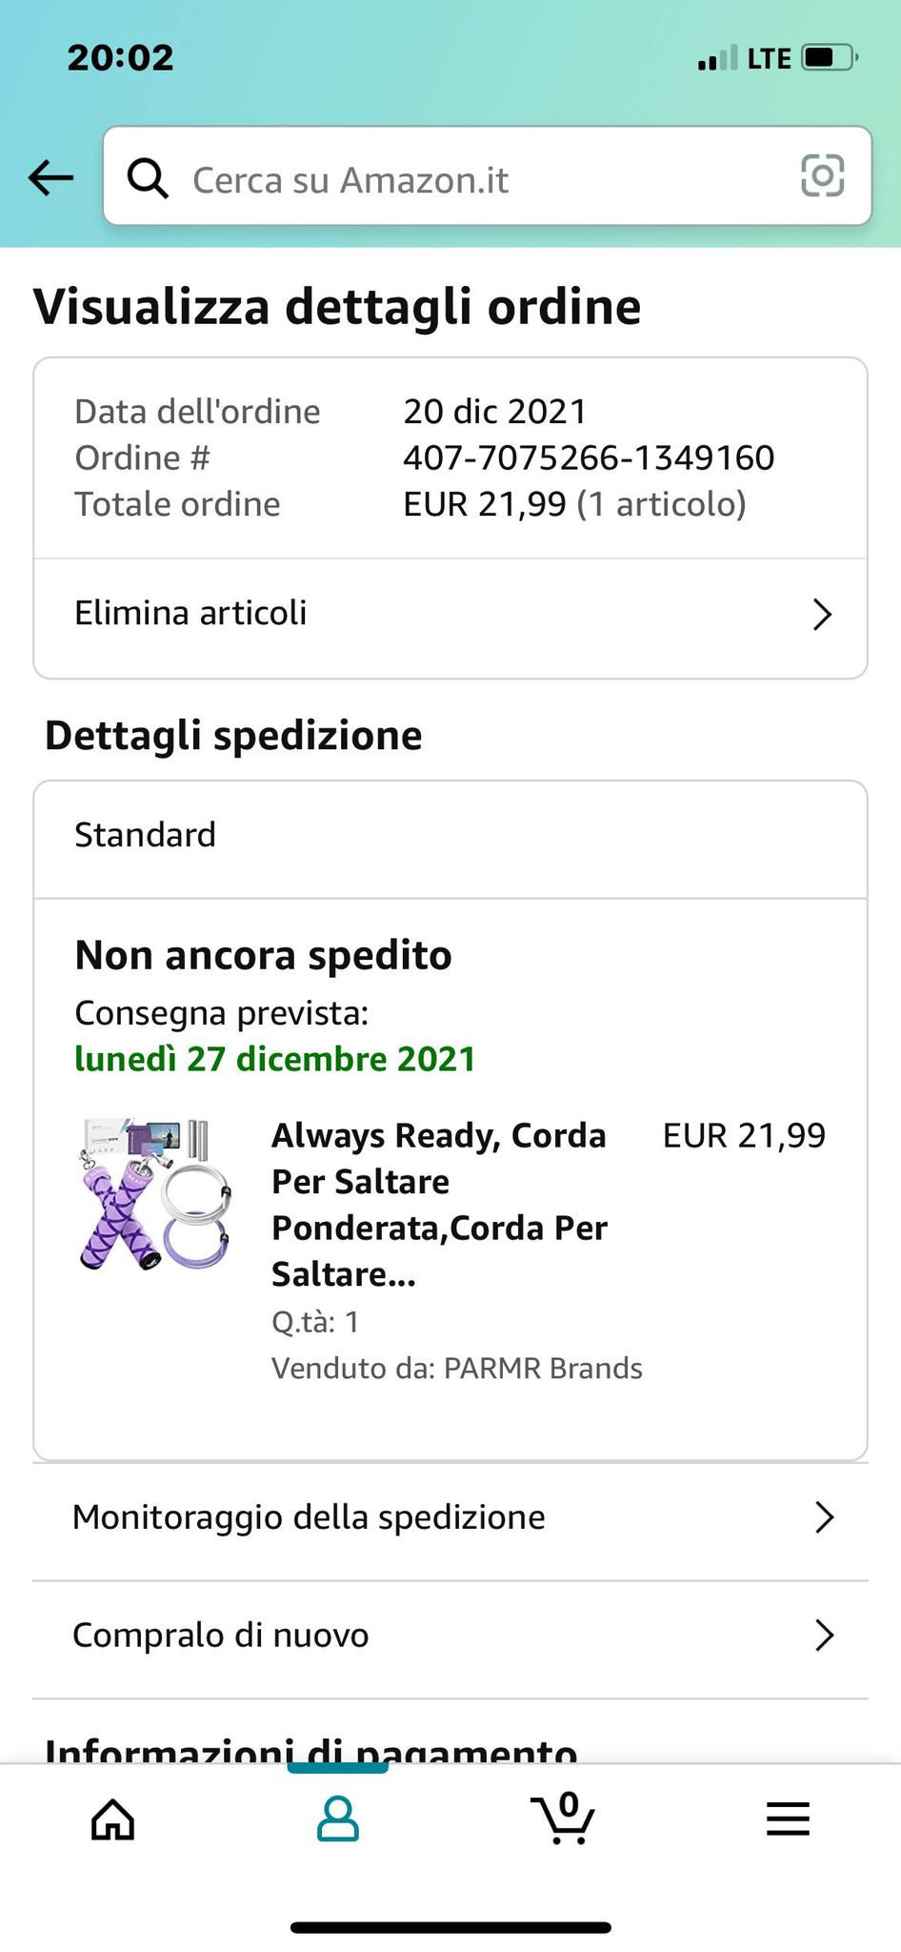Open the account profile tab

(337, 1819)
